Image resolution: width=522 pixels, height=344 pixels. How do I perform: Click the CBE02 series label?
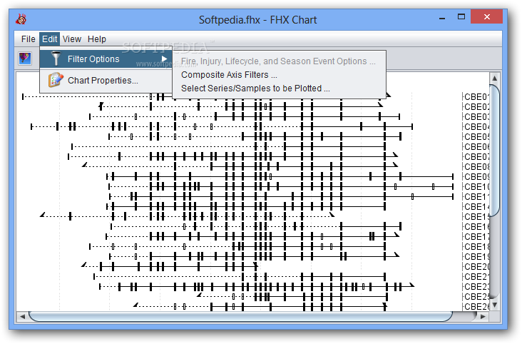pos(476,106)
